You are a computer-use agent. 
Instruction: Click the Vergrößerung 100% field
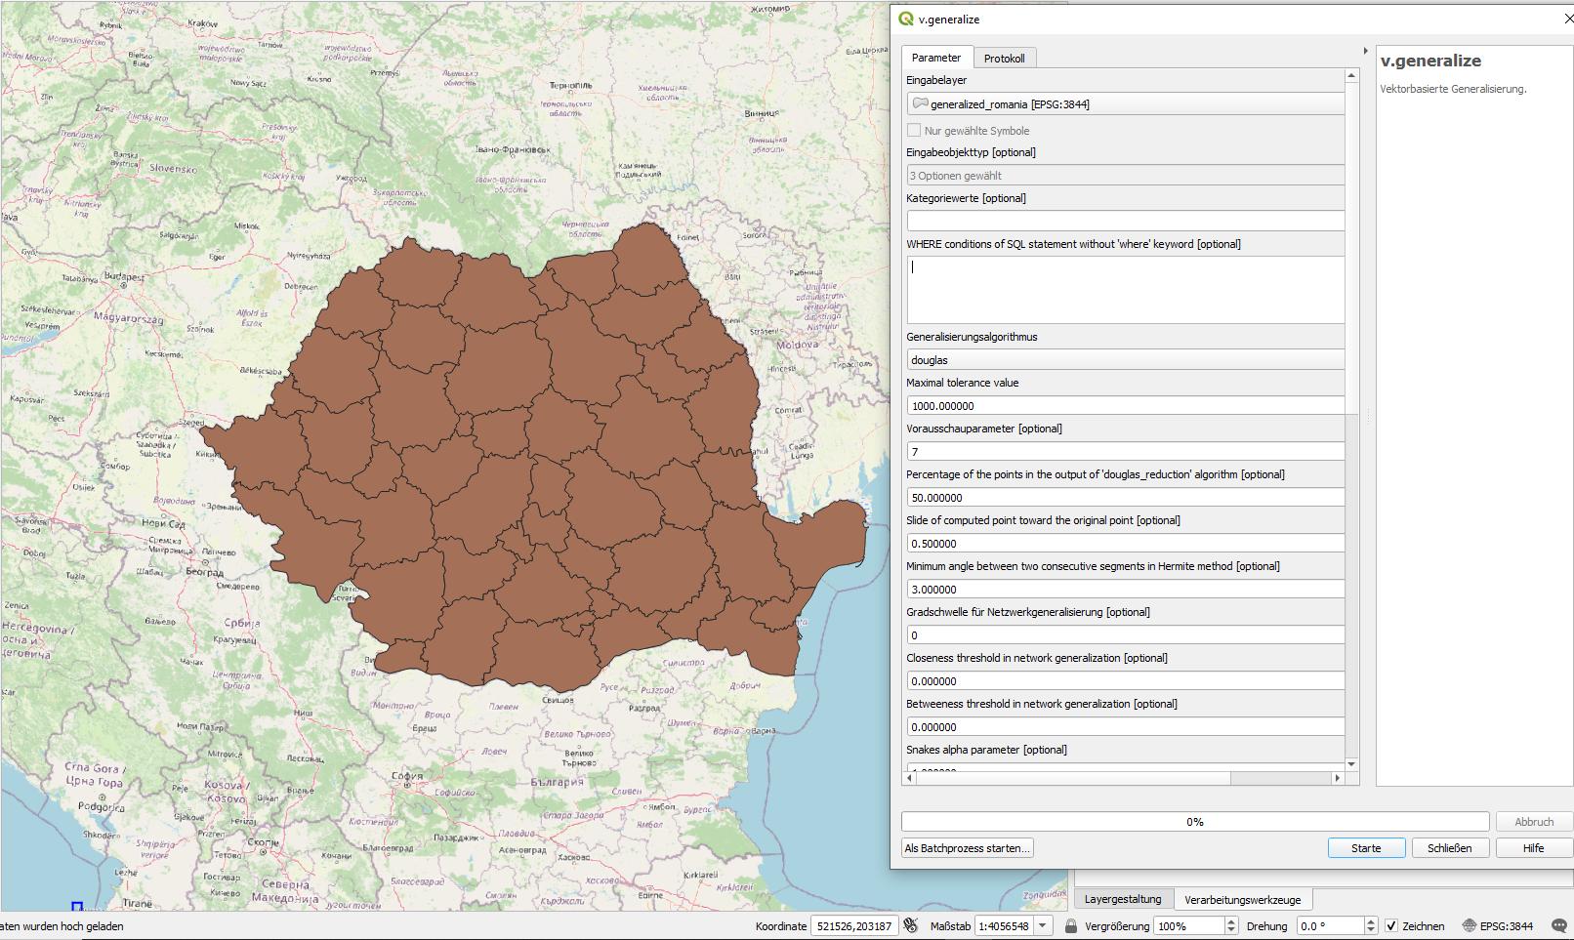point(1188,926)
